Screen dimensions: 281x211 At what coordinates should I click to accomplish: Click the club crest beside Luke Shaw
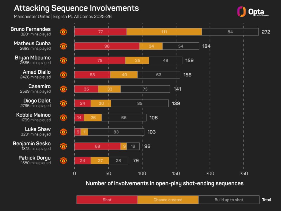63,132
